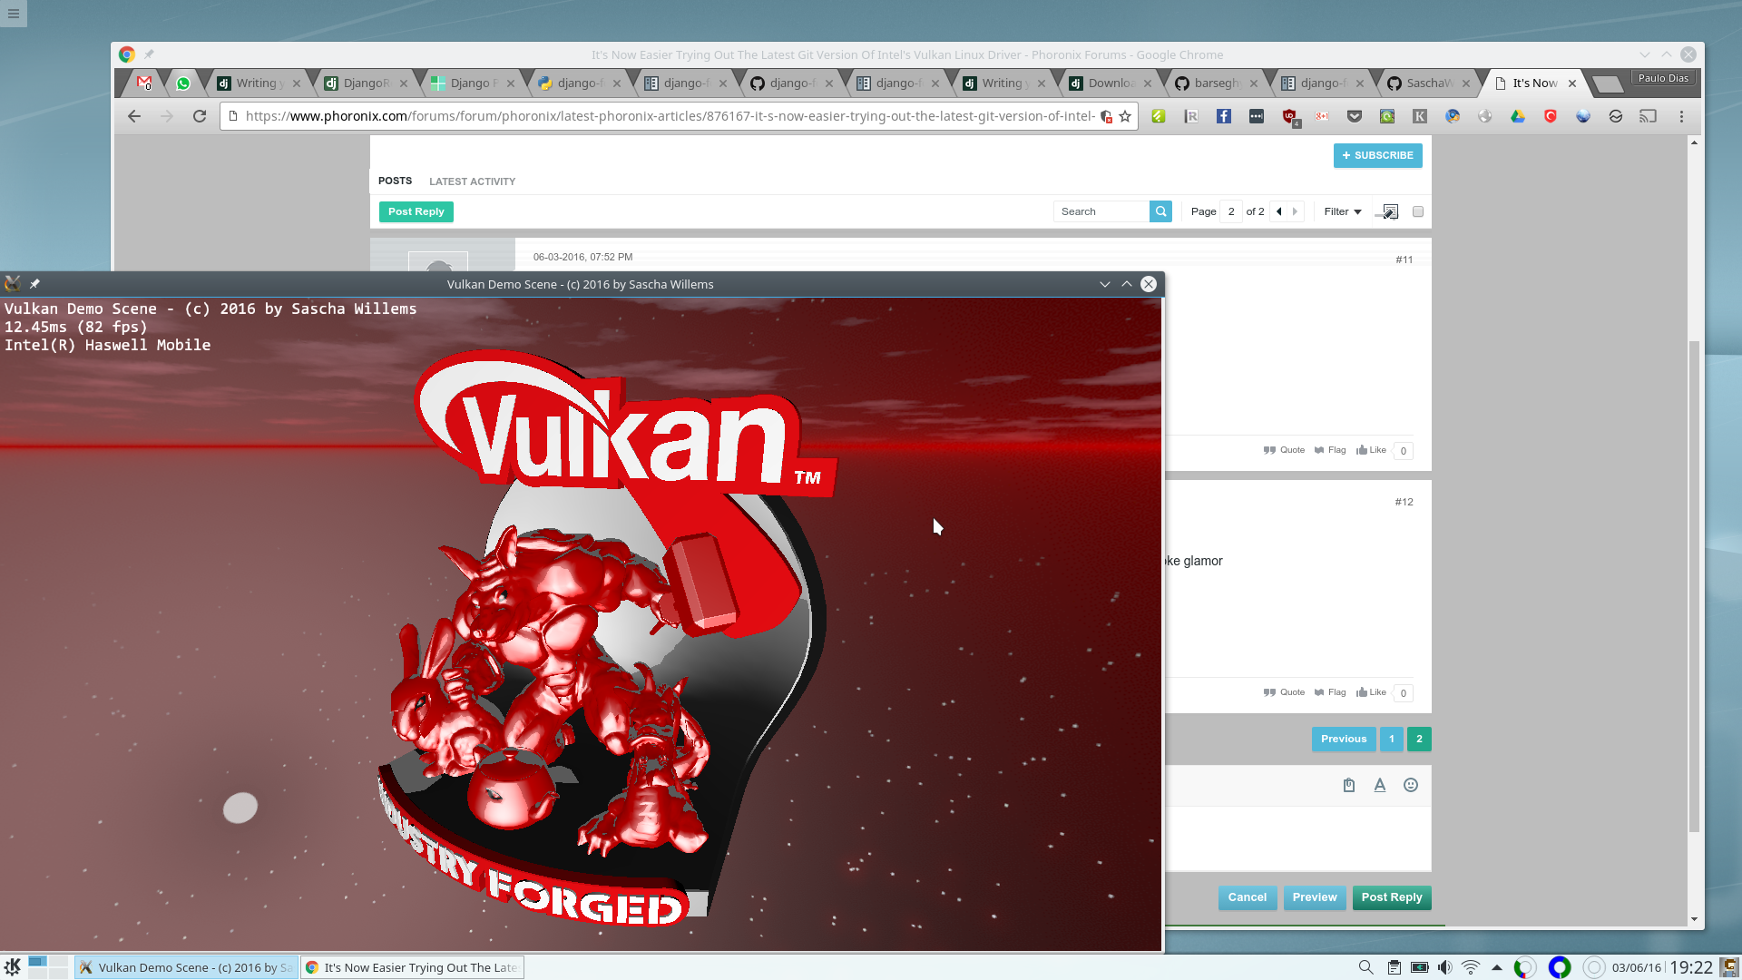Open the Google Drive extension icon
Viewport: 1742px width, 980px height.
1518,116
